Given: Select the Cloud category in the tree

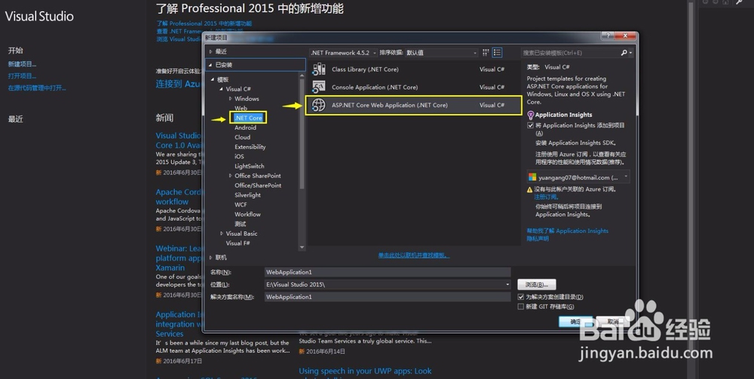Looking at the screenshot, I should pos(242,137).
